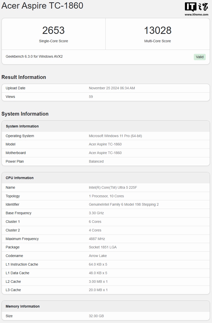
Task: Click the Base Frequency label
Action: 18,213
